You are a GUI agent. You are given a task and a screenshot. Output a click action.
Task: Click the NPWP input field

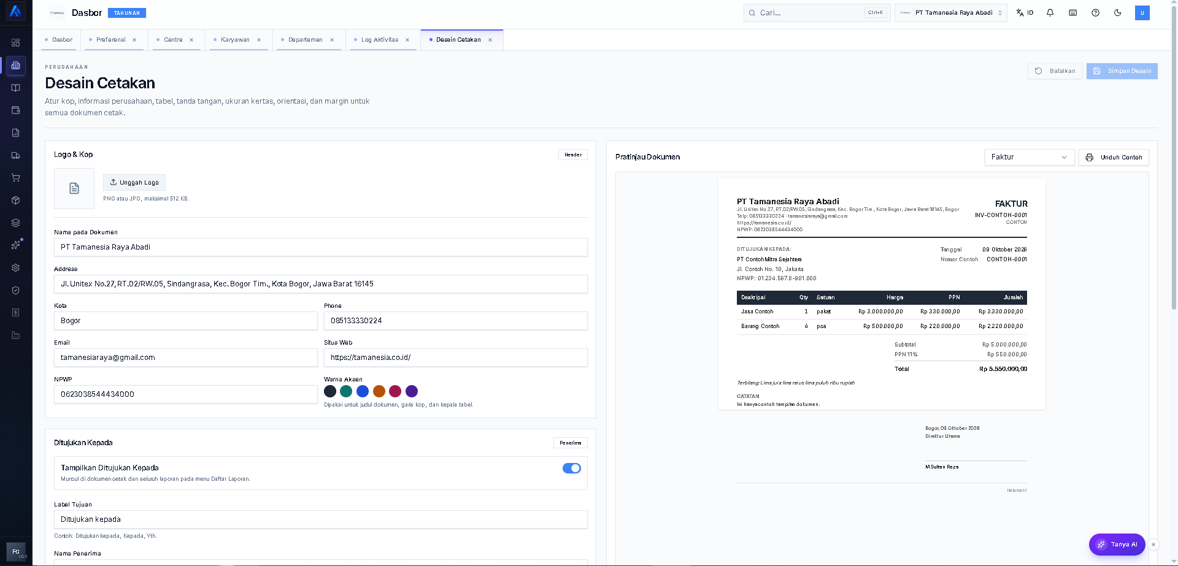(186, 394)
